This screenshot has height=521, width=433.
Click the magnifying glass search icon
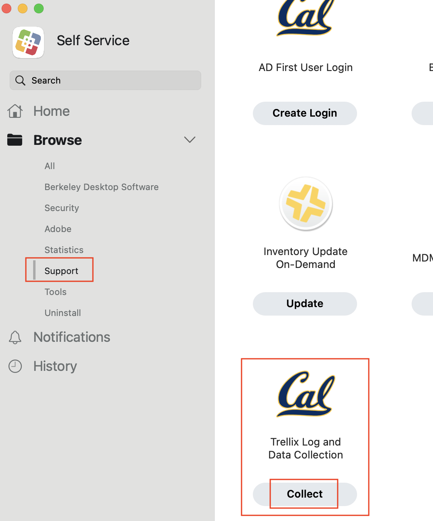pyautogui.click(x=20, y=80)
